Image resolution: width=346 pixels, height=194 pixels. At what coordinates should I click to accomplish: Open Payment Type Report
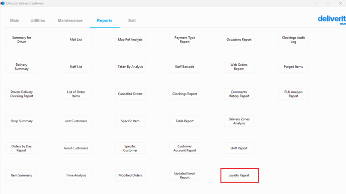coord(185,40)
